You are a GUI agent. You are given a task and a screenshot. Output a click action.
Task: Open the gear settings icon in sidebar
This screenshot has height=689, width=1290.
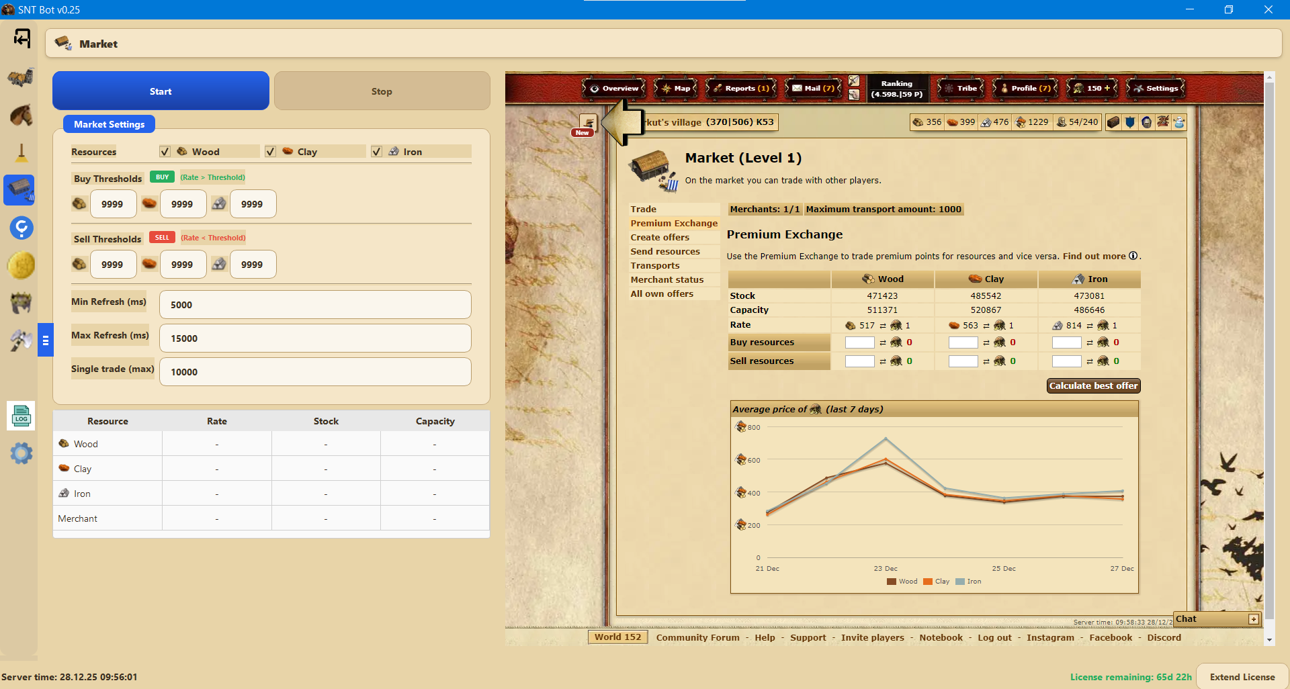pyautogui.click(x=21, y=453)
